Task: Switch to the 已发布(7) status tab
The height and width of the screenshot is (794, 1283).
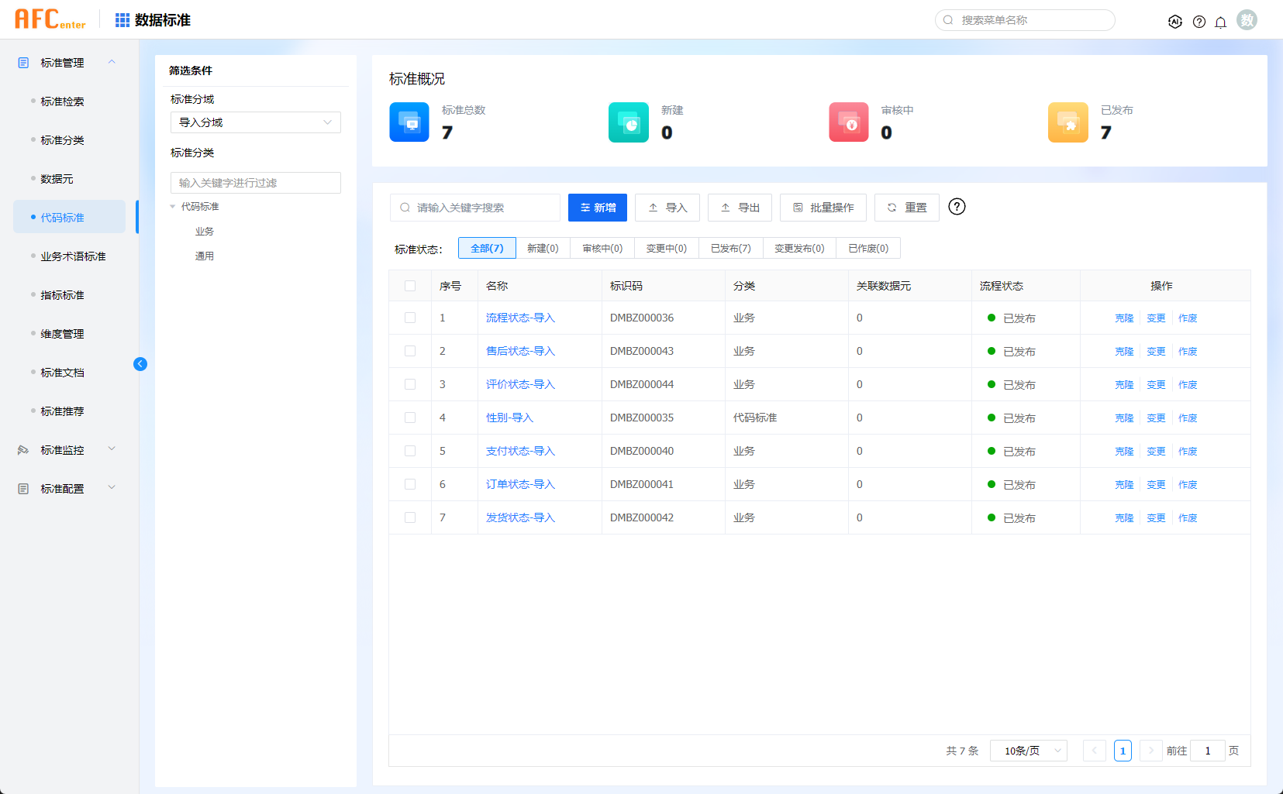Action: click(x=730, y=249)
